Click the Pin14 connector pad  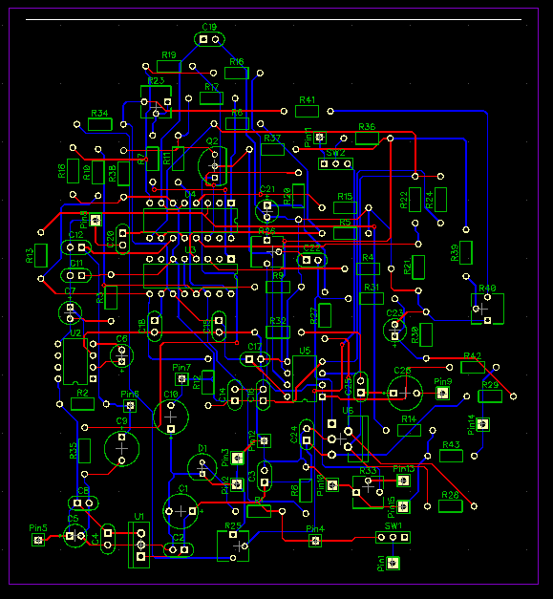point(483,424)
